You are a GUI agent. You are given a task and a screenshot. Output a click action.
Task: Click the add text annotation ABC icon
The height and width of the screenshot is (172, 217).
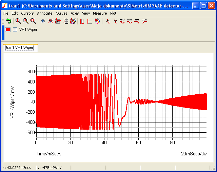click(x=58, y=21)
